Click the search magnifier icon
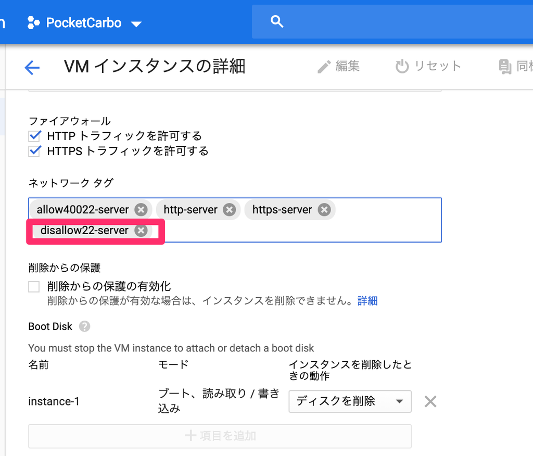 (277, 21)
